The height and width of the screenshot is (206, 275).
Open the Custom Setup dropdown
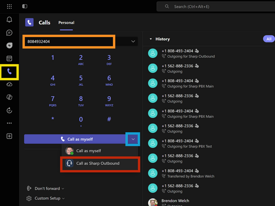coord(46,198)
